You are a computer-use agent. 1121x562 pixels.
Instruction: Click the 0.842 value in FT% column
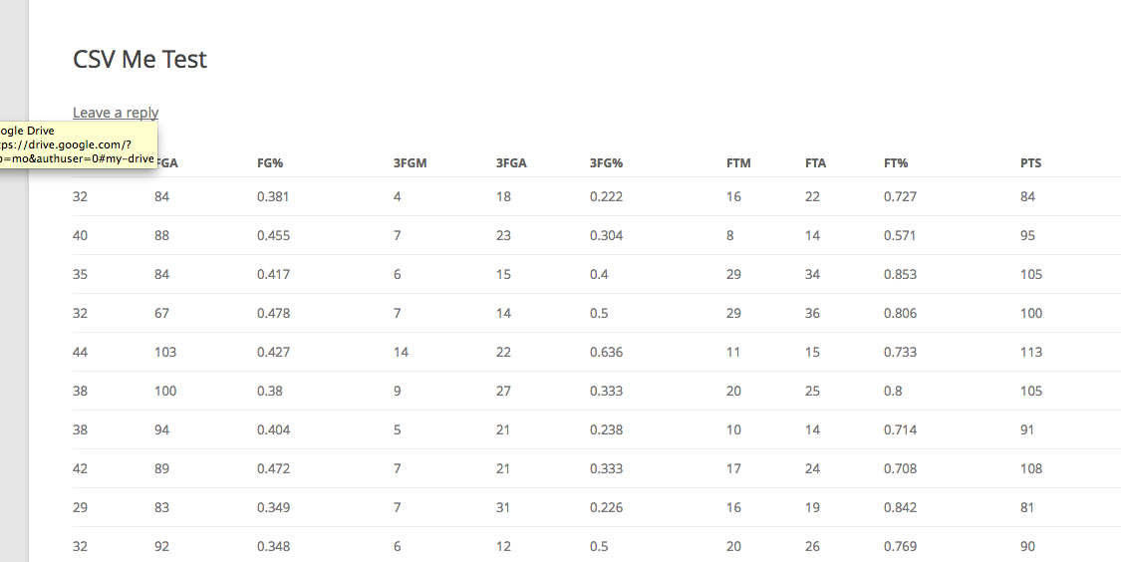pos(900,507)
